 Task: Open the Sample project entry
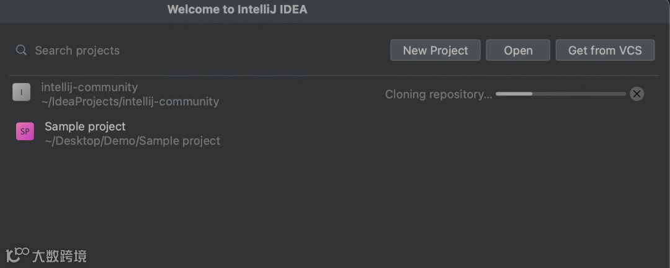tap(85, 127)
